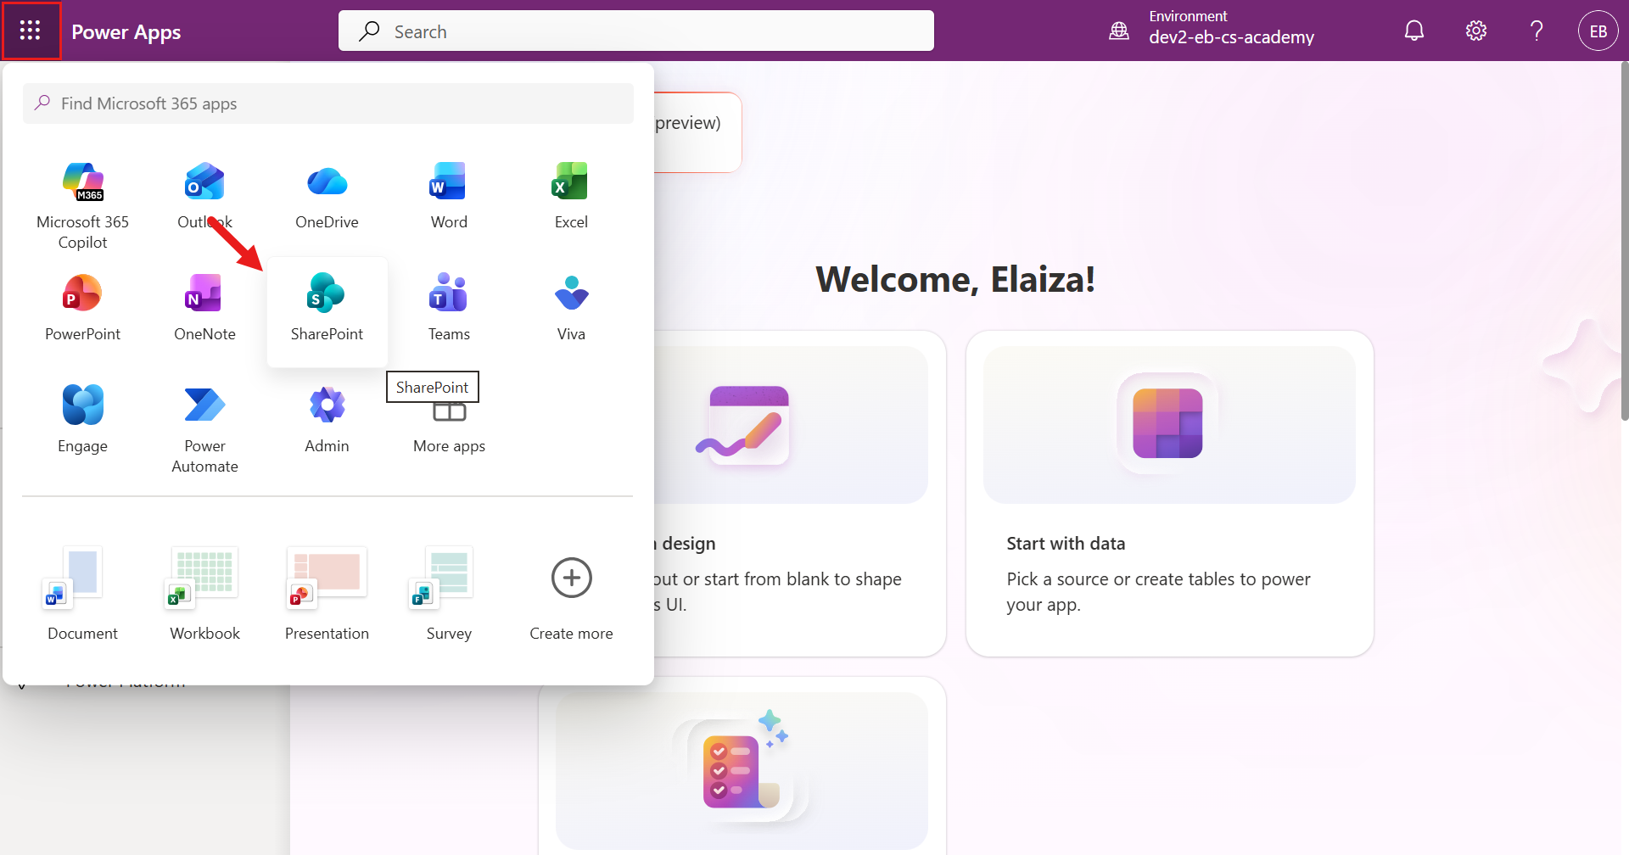Open OneDrive app

[x=327, y=197]
